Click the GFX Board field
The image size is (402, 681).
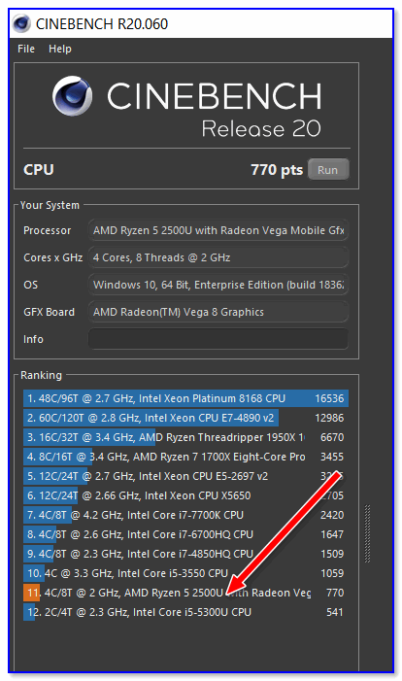(x=218, y=312)
